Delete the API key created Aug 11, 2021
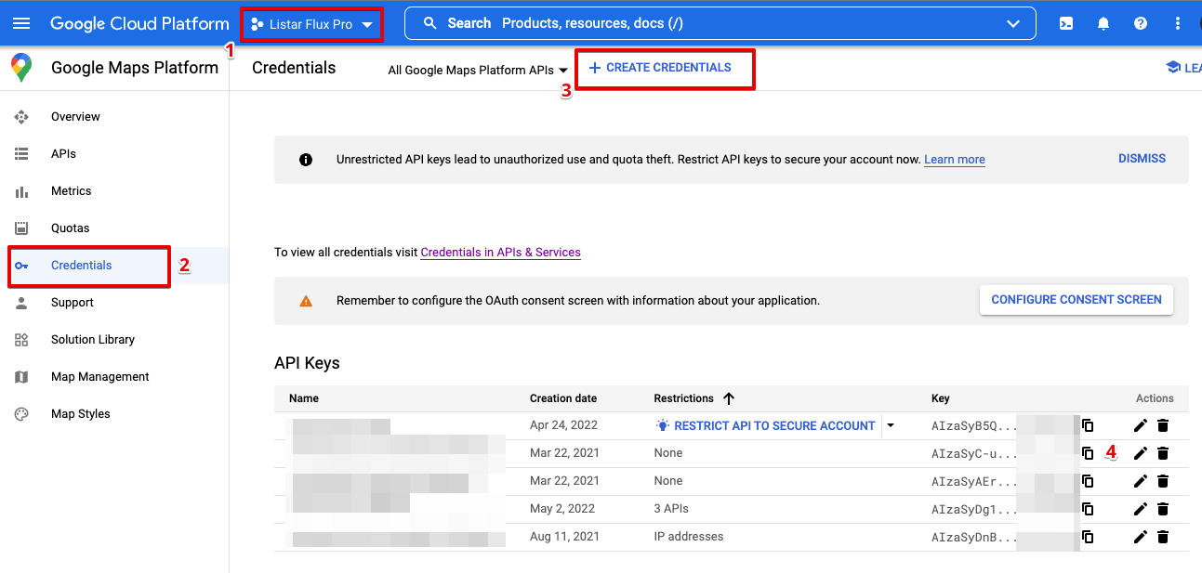Viewport: 1202px width, 573px height. click(x=1163, y=537)
